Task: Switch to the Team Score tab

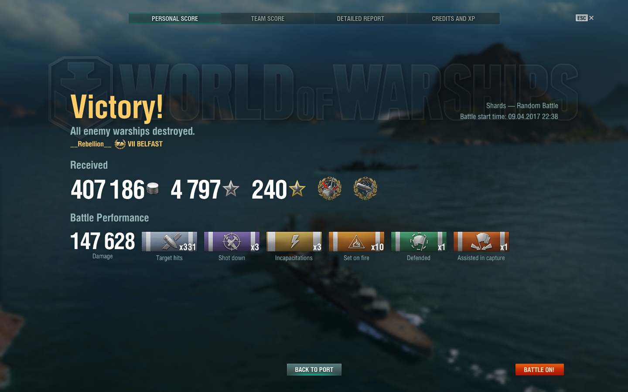Action: tap(267, 19)
